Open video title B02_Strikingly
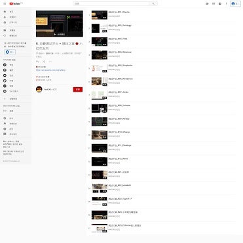Image resolution: width=243 pixels, height=243 pixels. (120, 26)
